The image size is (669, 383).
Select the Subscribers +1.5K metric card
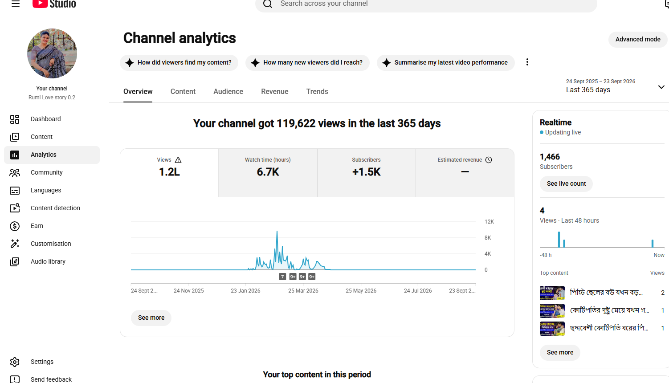pos(367,172)
